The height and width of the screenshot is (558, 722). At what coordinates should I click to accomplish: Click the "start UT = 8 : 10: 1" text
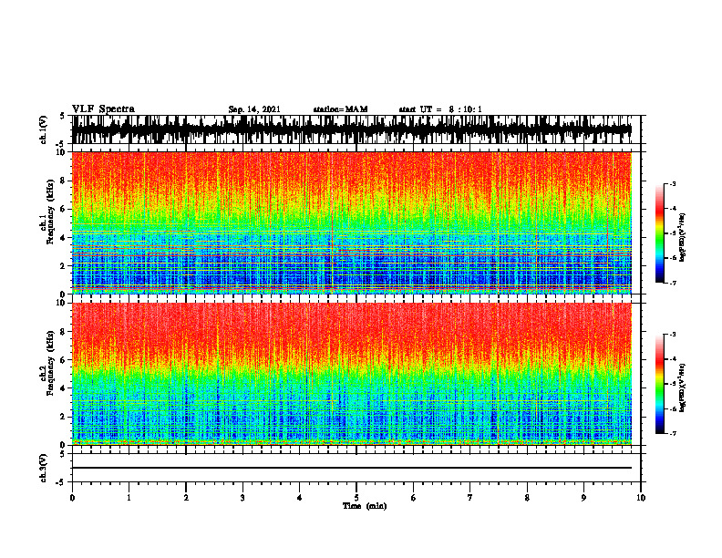tap(440, 109)
